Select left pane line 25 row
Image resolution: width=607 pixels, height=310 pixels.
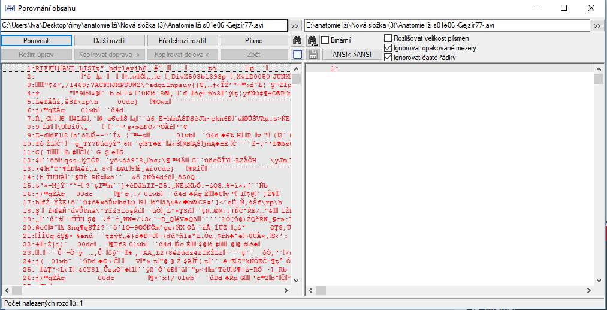146,269
